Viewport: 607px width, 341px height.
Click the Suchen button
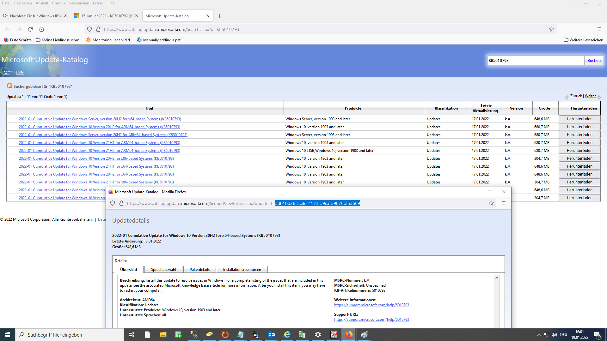tap(594, 60)
